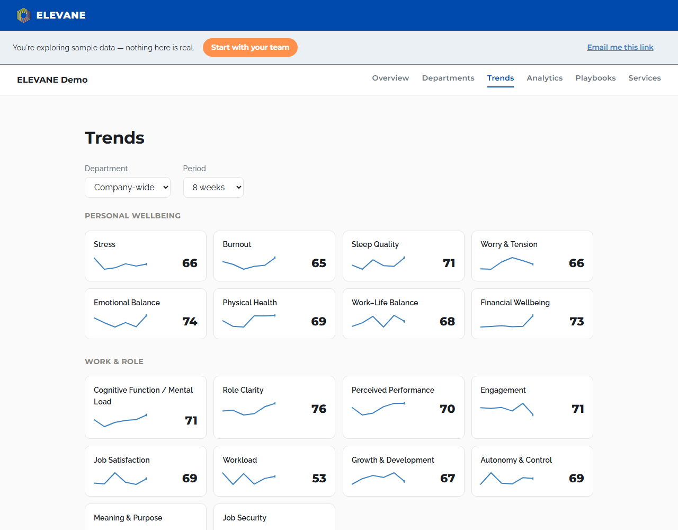This screenshot has height=530, width=678.
Task: Open the Job Security card
Action: point(274,517)
